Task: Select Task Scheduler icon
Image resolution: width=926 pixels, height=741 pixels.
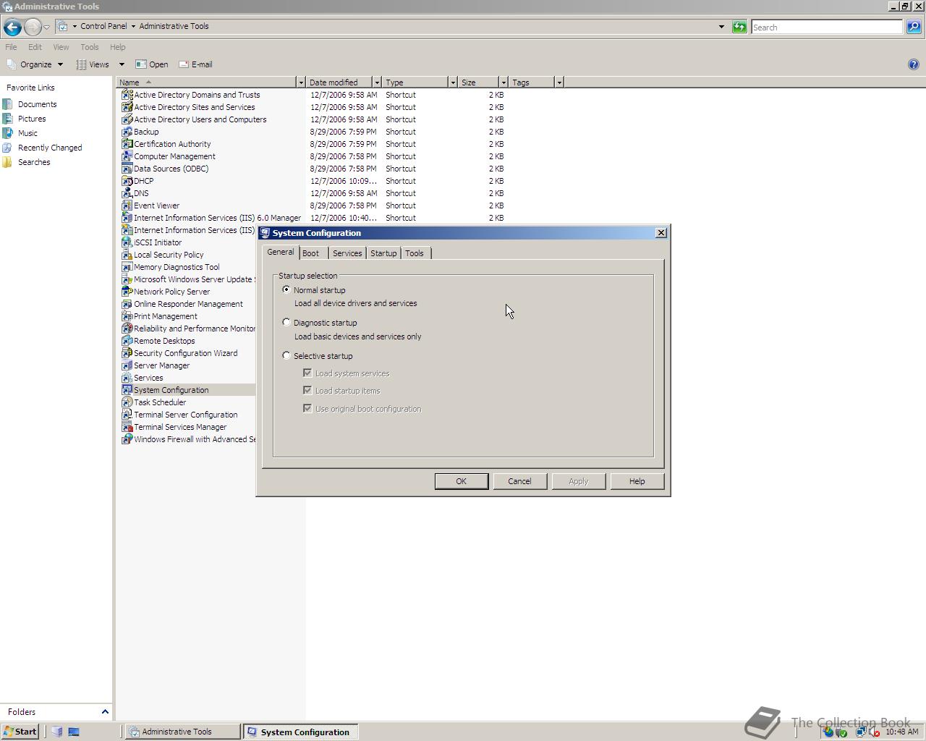Action: (127, 402)
